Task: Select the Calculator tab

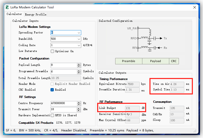Action: pyautogui.click(x=14, y=14)
